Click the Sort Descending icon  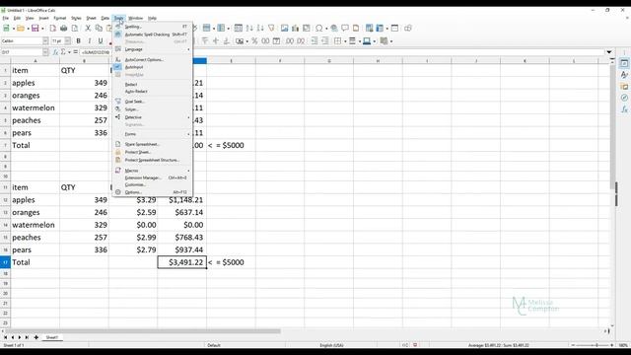260,29
